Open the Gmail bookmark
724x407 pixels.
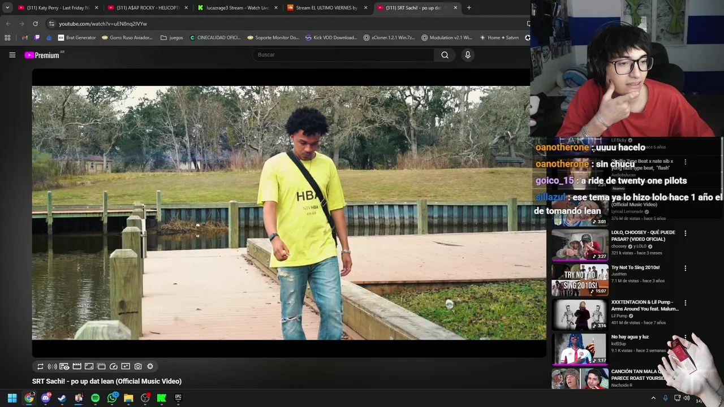(x=24, y=38)
